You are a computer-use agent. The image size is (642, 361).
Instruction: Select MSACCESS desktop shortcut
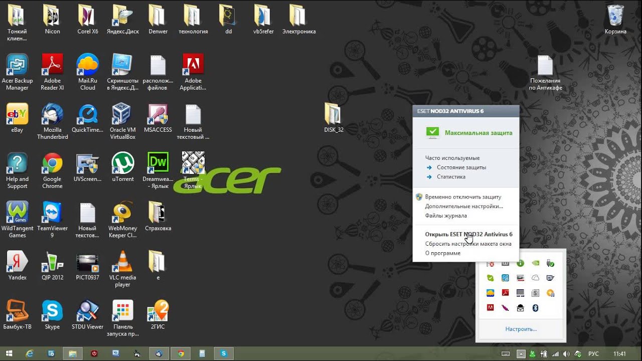[158, 119]
